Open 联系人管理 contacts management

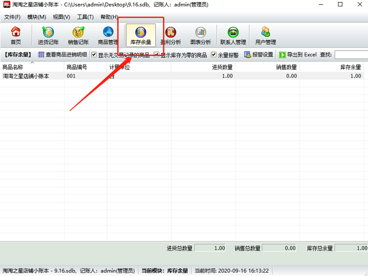[x=233, y=35]
